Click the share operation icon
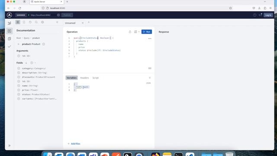Viewport: 277px width, 156px height. click(x=130, y=32)
